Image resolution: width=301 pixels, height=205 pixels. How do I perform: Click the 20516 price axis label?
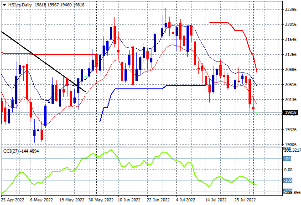tap(291, 85)
